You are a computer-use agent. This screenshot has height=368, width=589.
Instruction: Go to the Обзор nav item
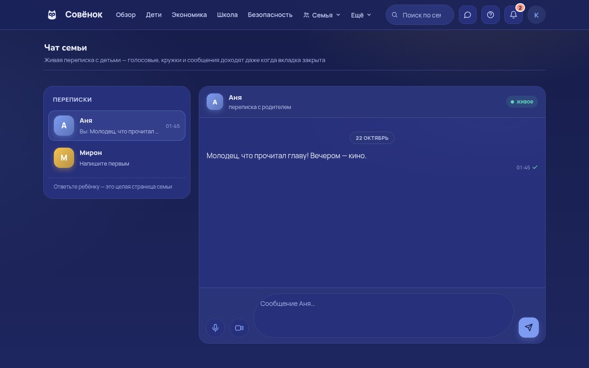tap(126, 15)
